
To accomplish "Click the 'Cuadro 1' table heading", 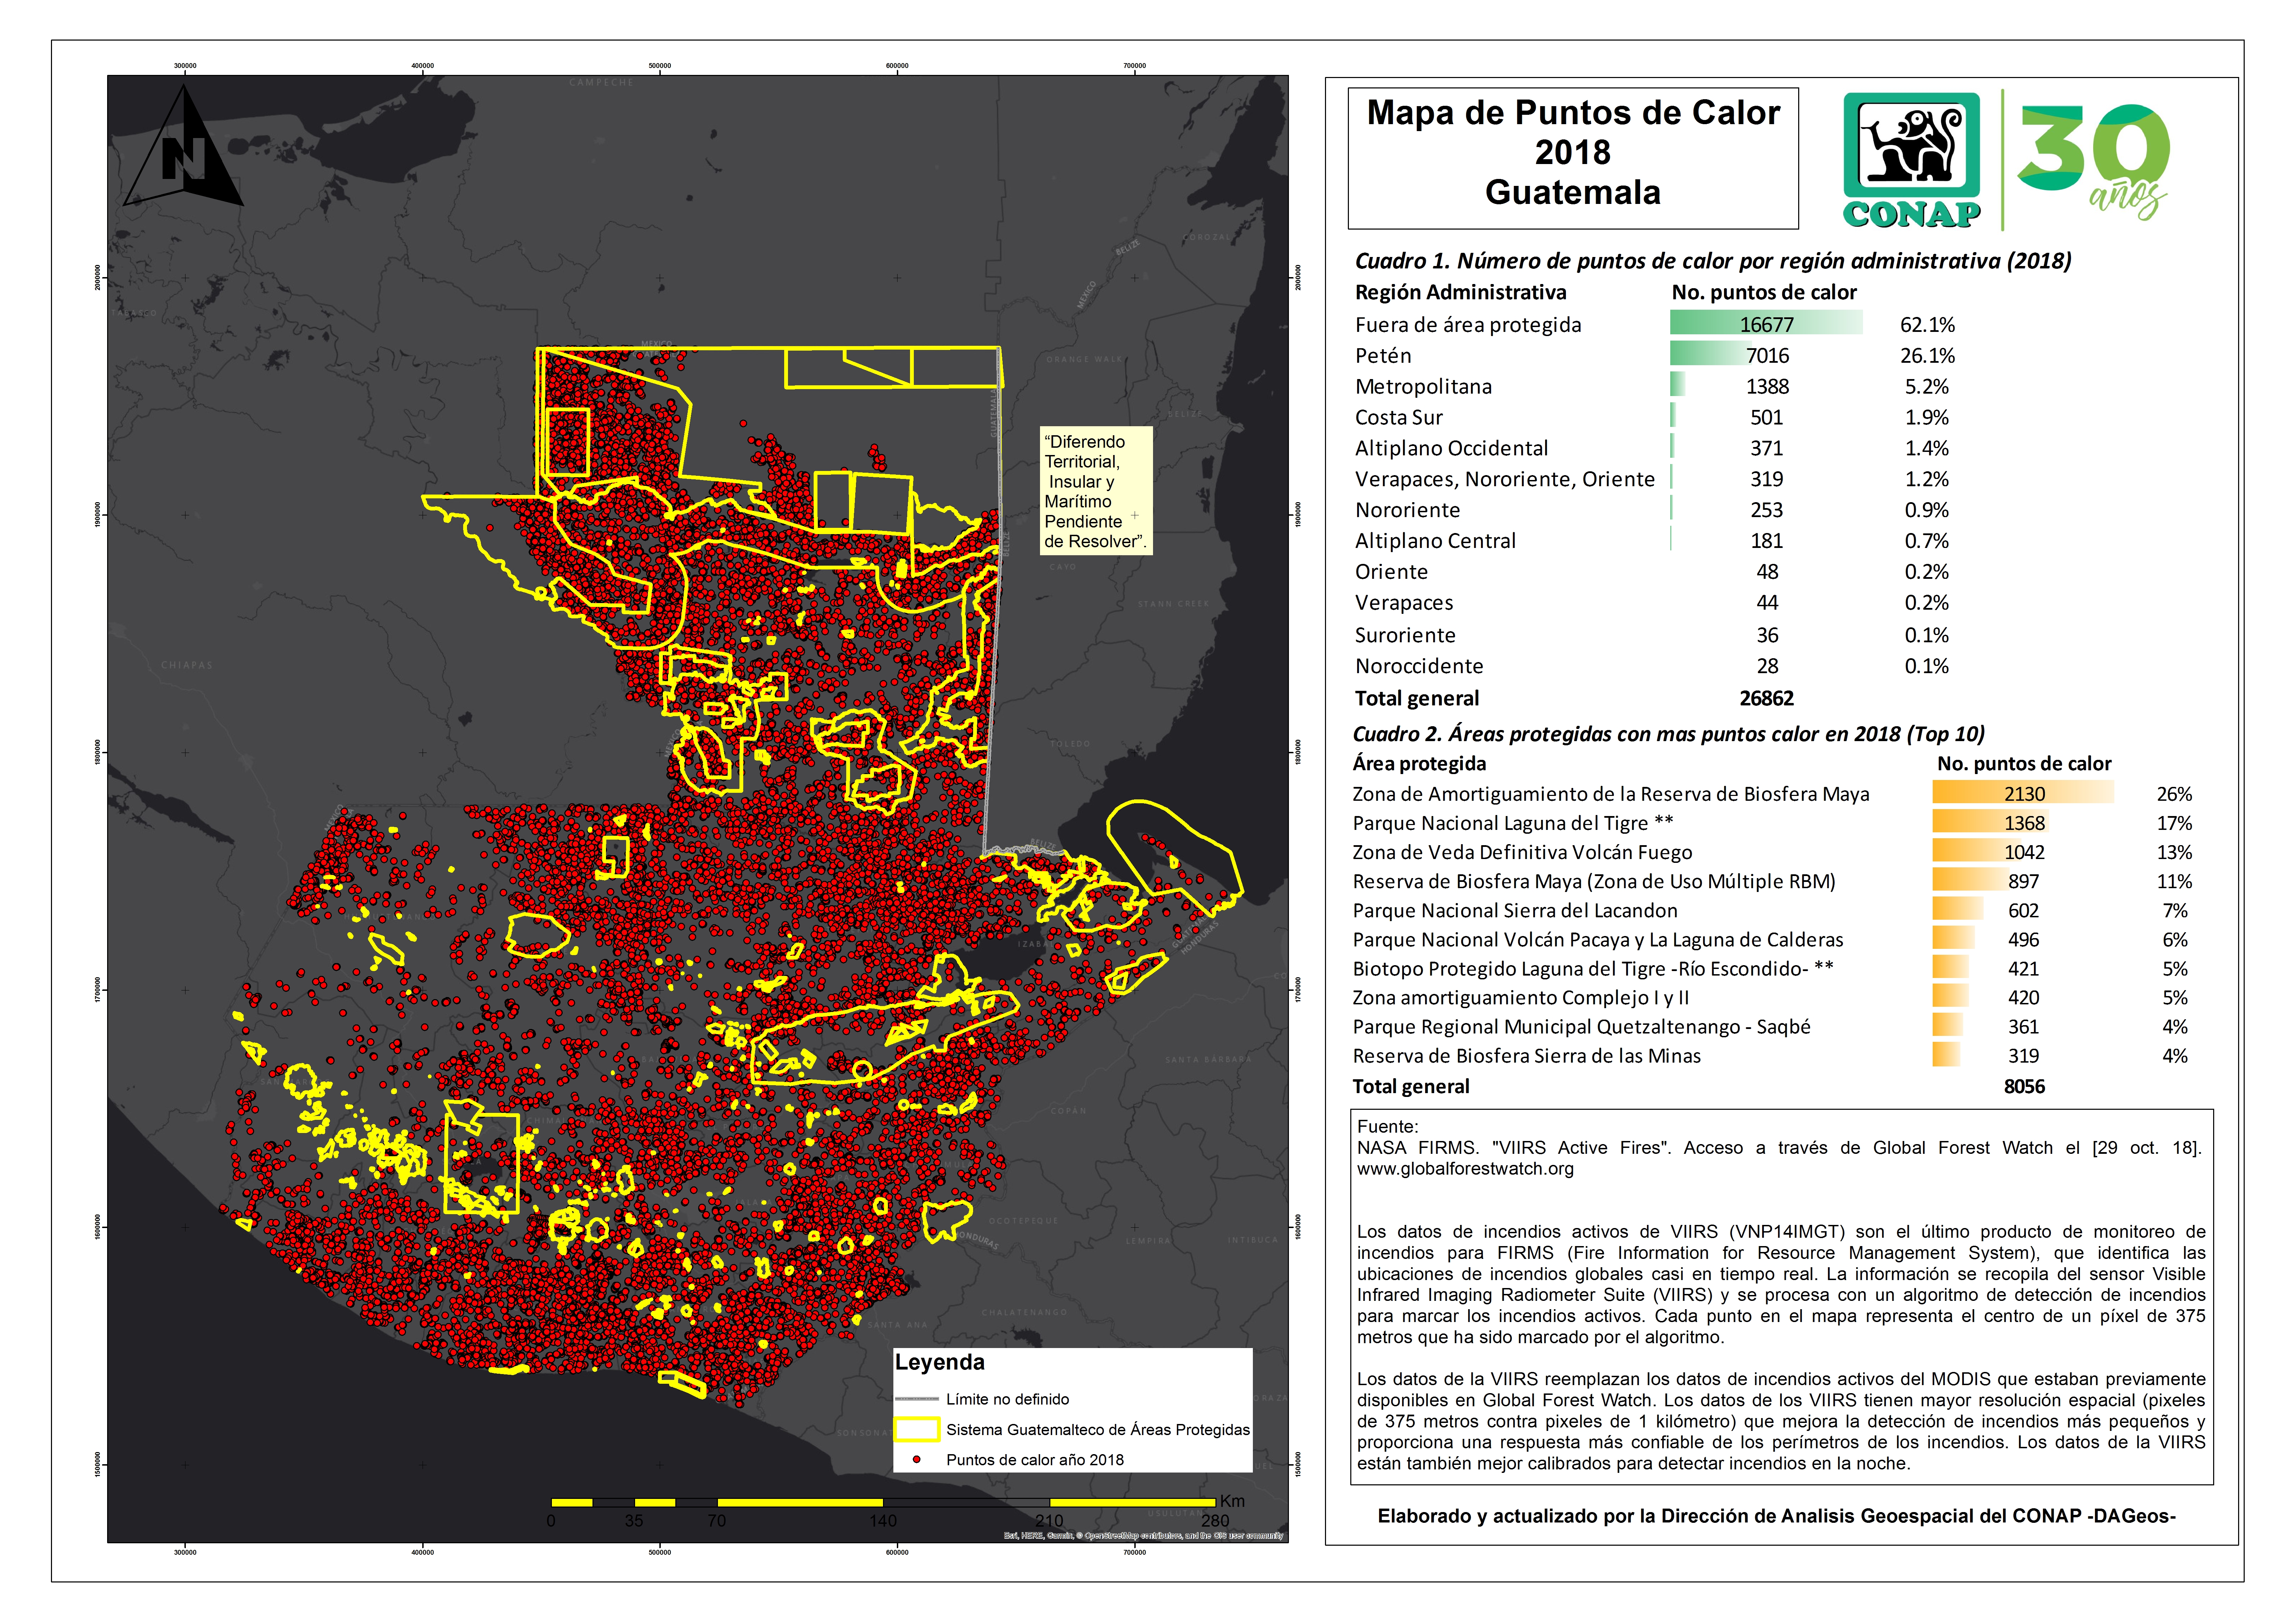I will point(1713,261).
